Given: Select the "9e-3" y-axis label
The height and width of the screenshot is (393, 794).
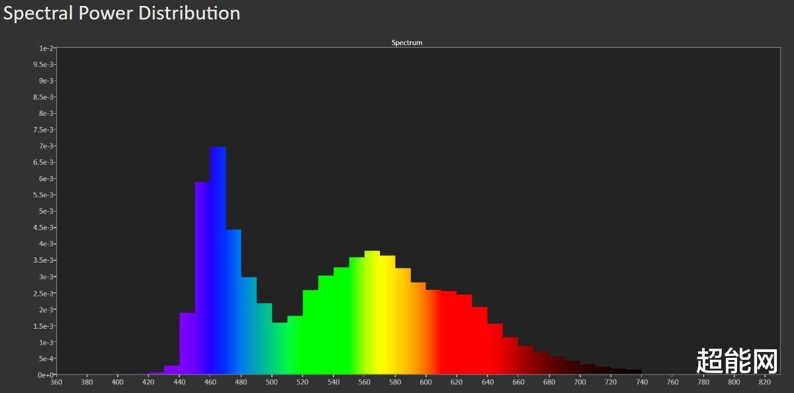Looking at the screenshot, I should [46, 81].
